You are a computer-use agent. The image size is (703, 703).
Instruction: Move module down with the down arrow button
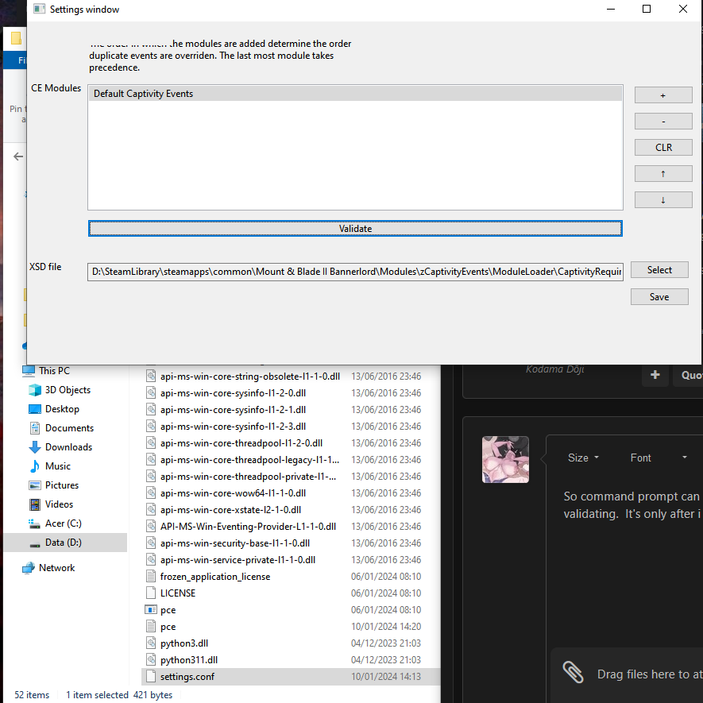point(663,199)
